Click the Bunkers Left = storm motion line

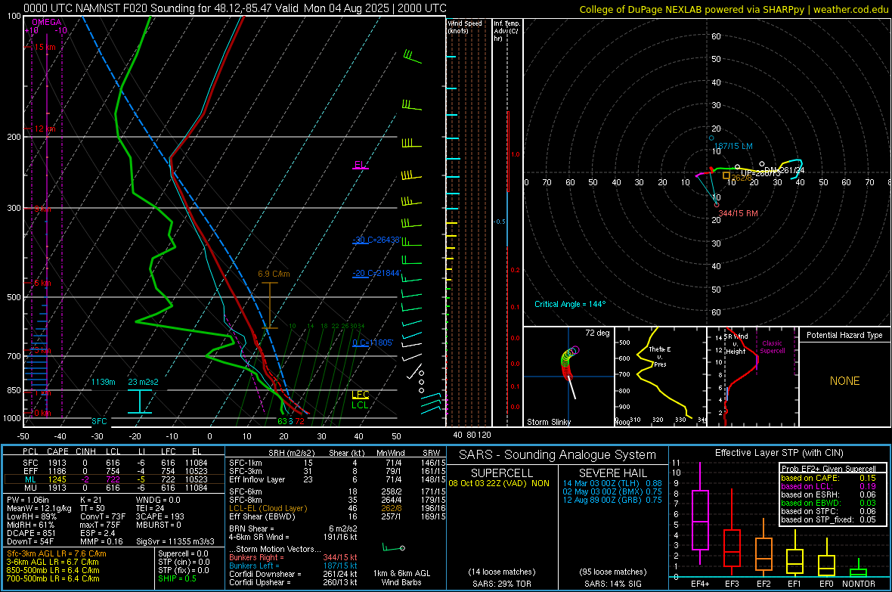293,566
